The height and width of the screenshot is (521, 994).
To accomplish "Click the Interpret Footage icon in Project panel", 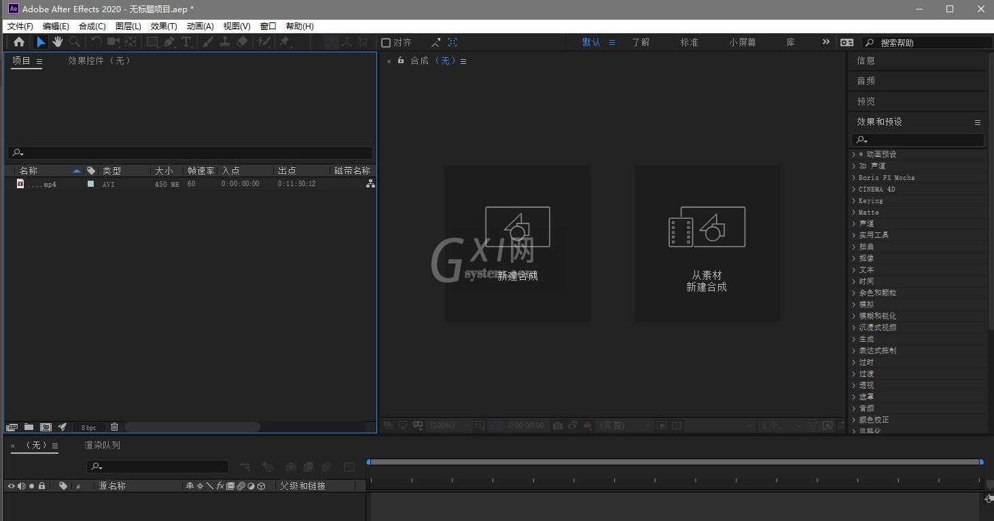I will click(12, 427).
